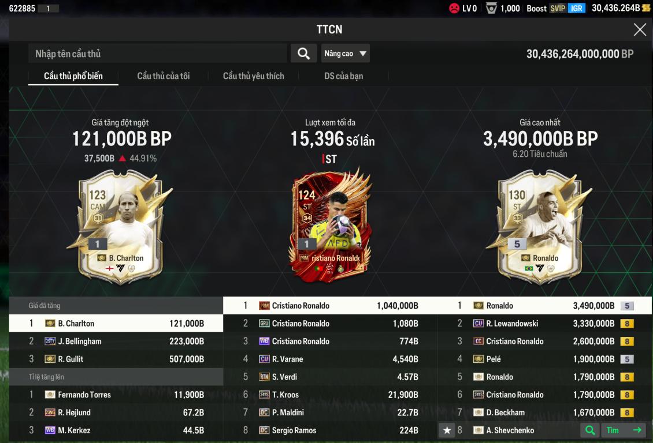Viewport: 653px width, 443px height.
Task: Select the DS của bạn tab
Action: [344, 76]
